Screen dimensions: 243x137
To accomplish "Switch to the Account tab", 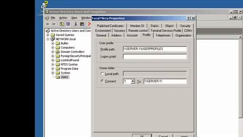I will pos(132,35).
